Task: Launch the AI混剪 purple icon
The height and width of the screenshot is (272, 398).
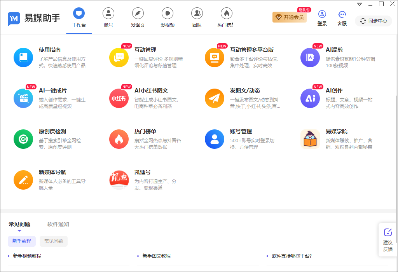Action: (310, 58)
